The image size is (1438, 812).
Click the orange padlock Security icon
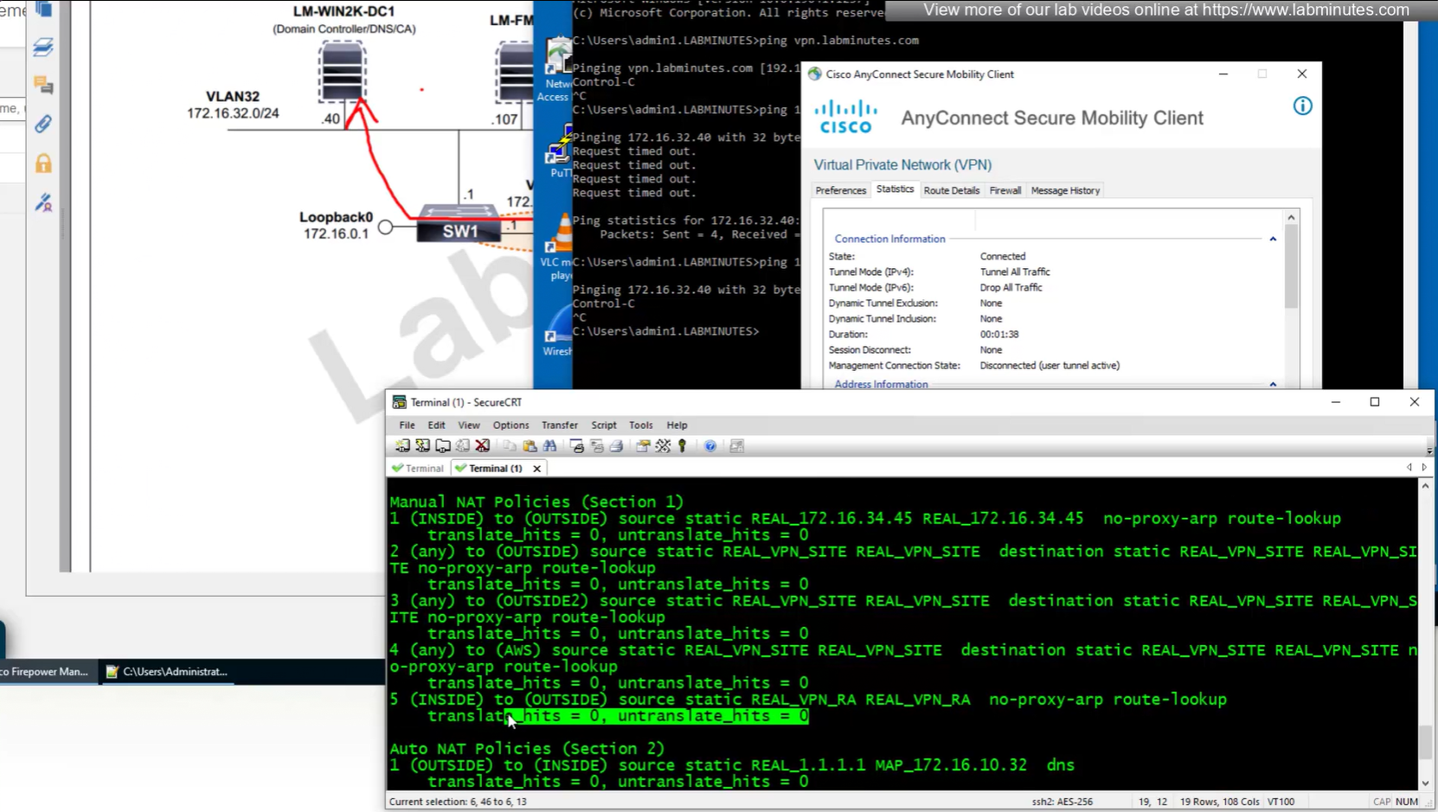(43, 163)
